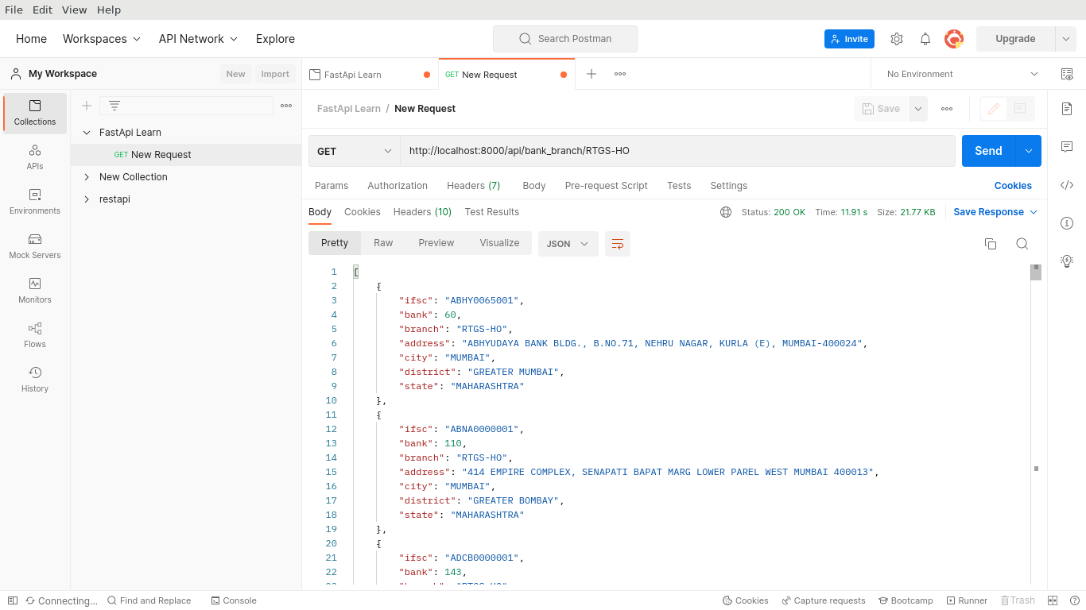Open the request Info icon in right sidebar

1067,223
